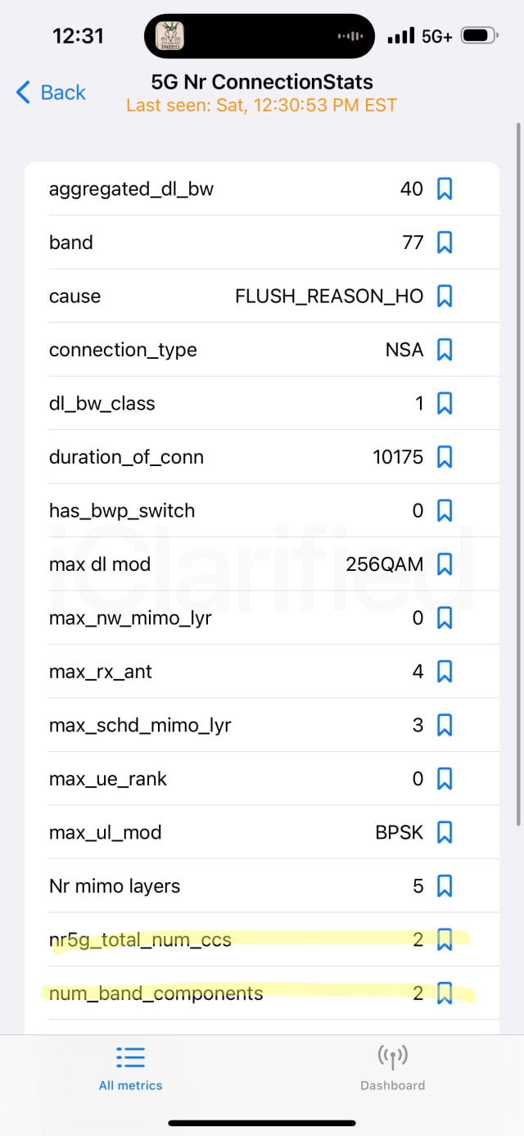Tap the Dynamic Island app activity icon

point(170,36)
